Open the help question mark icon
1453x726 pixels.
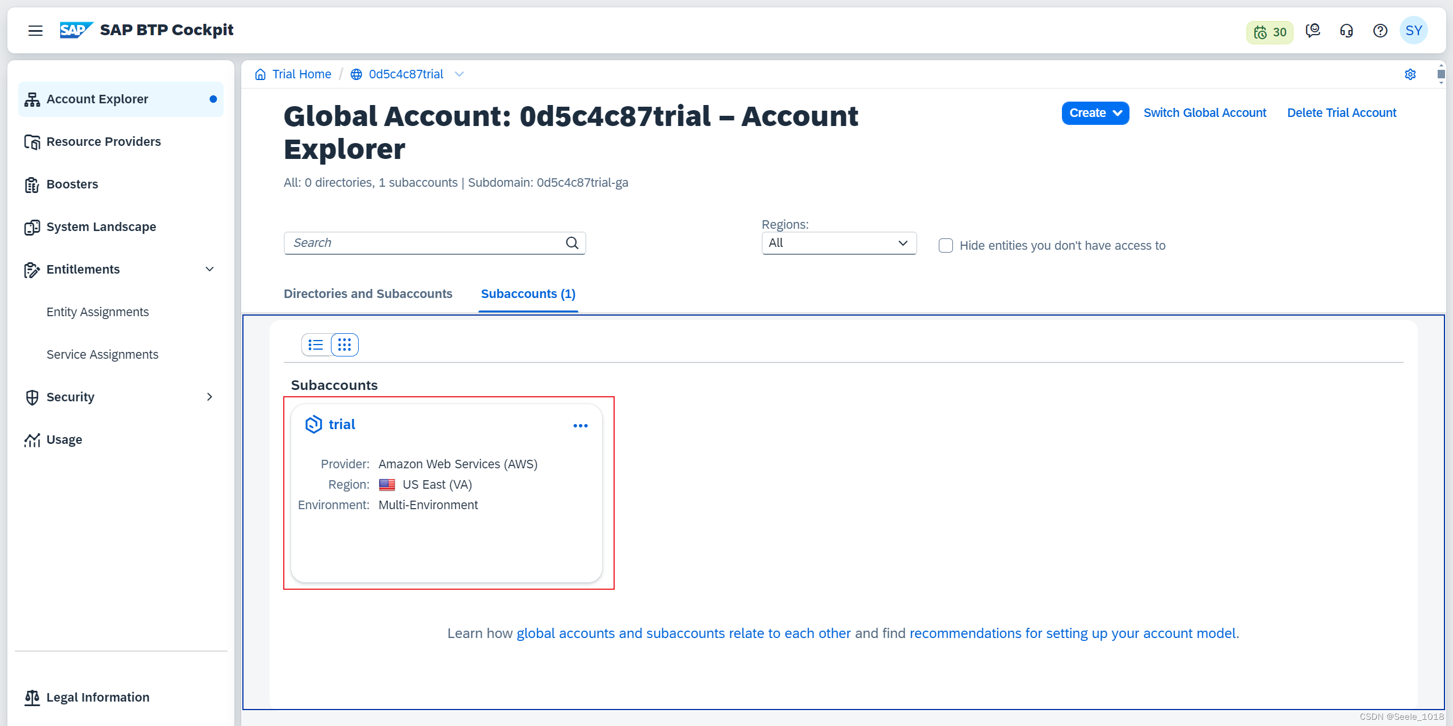tap(1380, 31)
